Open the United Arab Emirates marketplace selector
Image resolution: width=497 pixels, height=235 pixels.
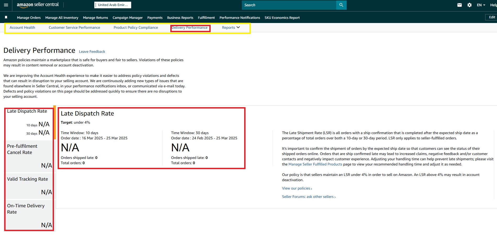pos(113,5)
